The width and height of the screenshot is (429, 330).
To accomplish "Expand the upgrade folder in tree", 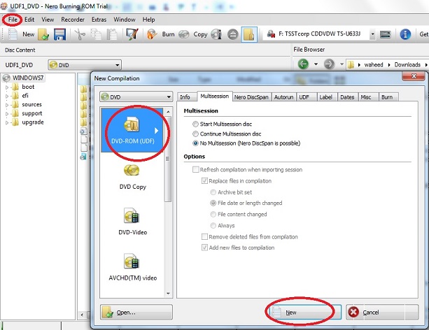I will [7, 123].
